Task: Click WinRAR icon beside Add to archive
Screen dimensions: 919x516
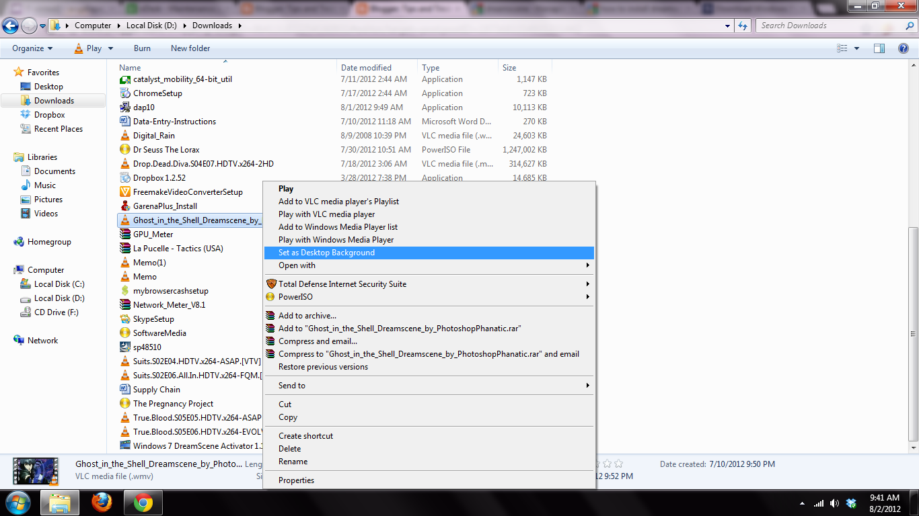Action: pos(271,316)
